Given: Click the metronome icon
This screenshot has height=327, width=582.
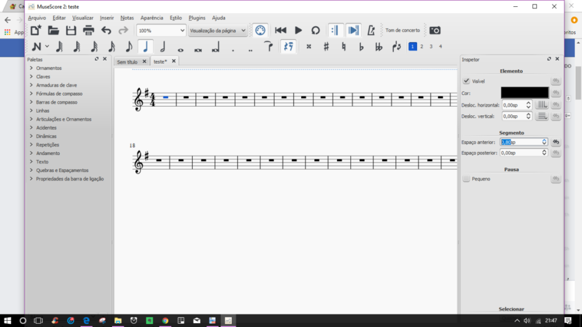Looking at the screenshot, I should 371,30.
